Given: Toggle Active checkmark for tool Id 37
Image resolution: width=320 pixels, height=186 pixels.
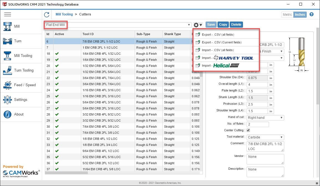Looking at the screenshot, I should 57,169.
